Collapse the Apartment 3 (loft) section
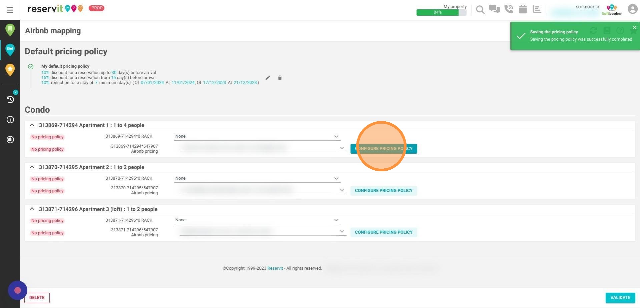This screenshot has width=640, height=308. [x=32, y=209]
